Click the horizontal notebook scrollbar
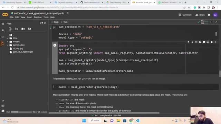Image resolution: width=221 pixels, height=124 pixels. click(x=104, y=113)
